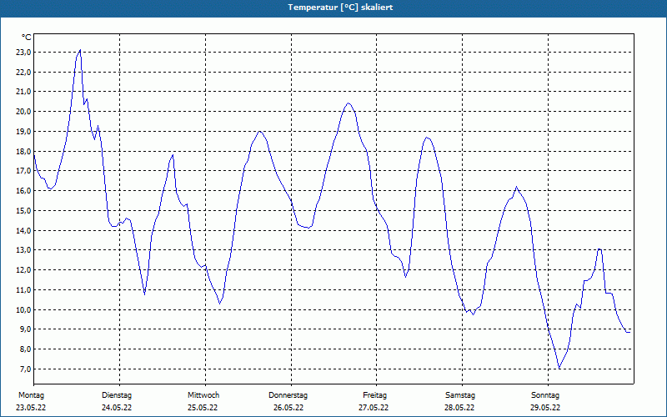The width and height of the screenshot is (667, 417).
Task: Click the 'Sonntag' day label
Action: (x=545, y=395)
